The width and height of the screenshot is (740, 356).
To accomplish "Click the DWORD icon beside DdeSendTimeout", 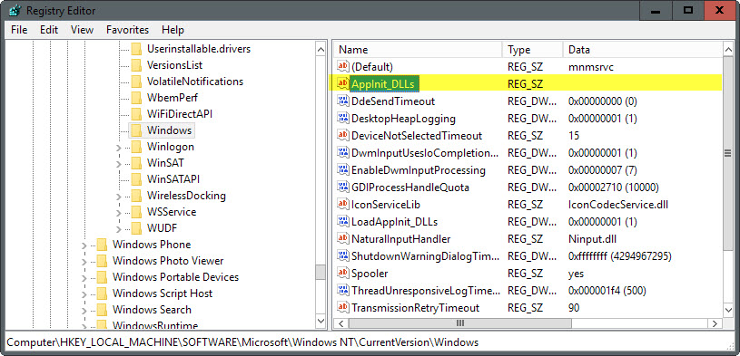I will (342, 101).
